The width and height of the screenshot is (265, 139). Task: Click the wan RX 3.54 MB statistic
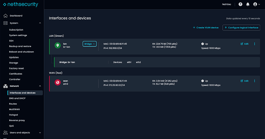click(165, 81)
